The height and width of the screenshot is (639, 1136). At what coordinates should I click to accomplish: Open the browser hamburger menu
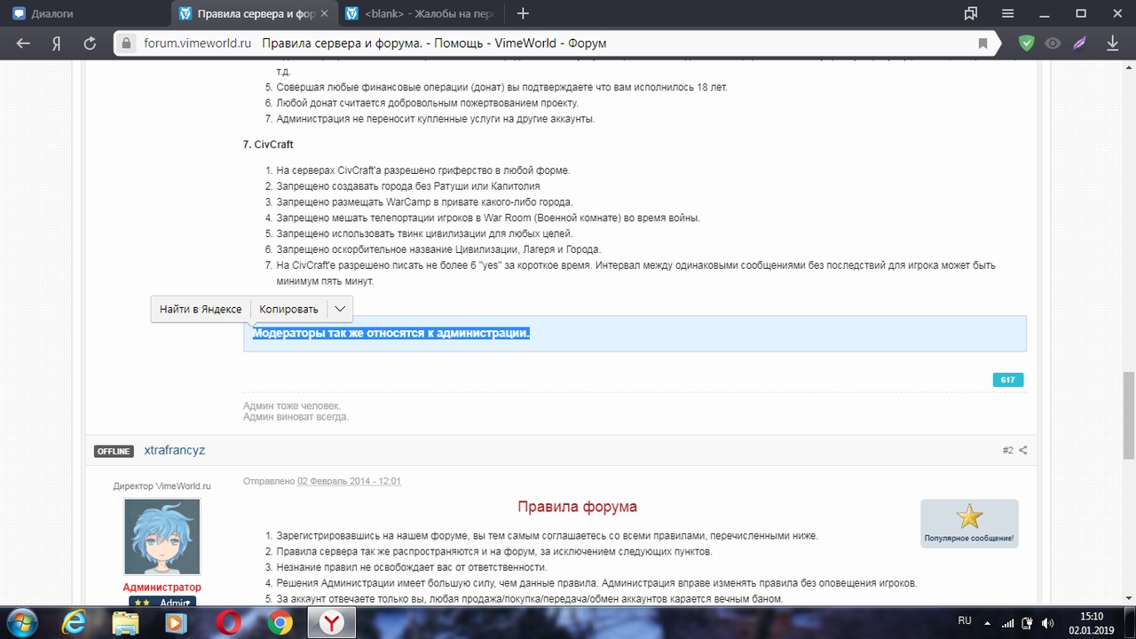[1007, 13]
